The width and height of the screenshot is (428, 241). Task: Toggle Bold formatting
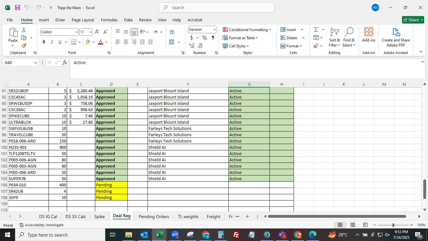44,42
